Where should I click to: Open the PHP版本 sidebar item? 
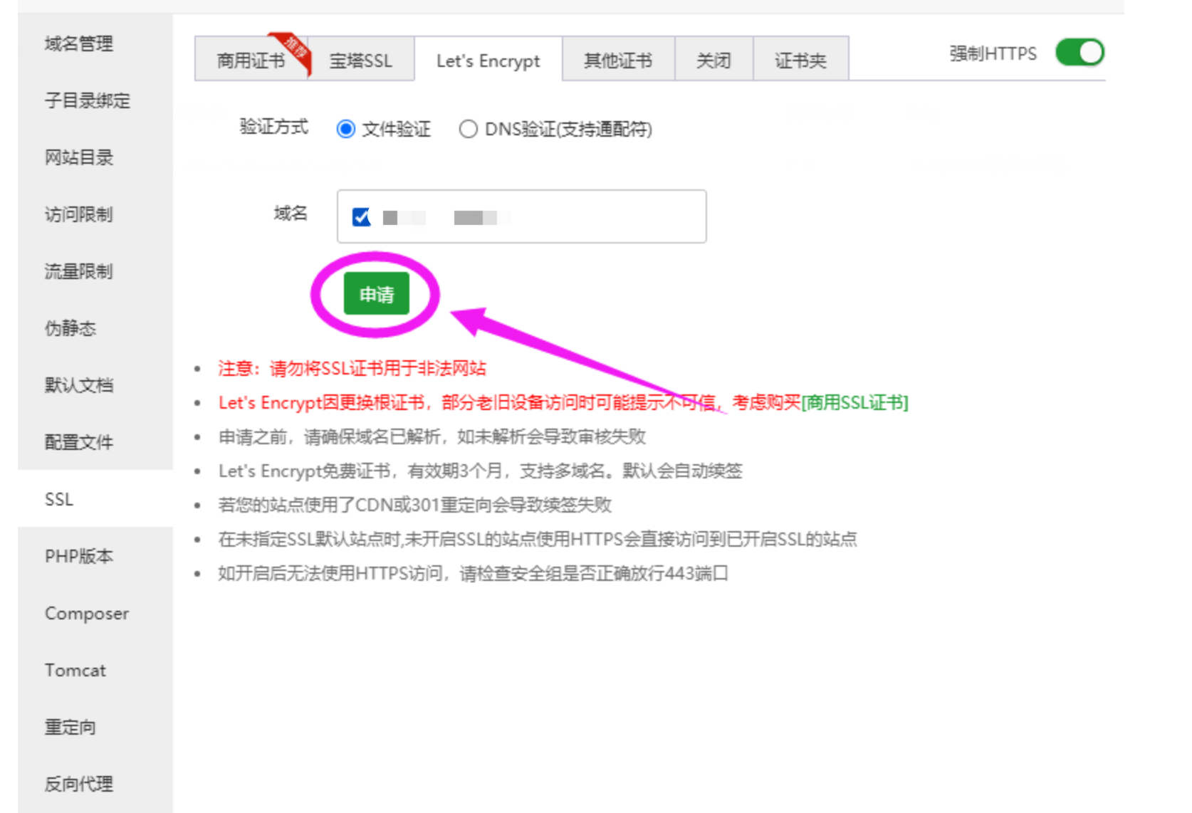click(95, 556)
